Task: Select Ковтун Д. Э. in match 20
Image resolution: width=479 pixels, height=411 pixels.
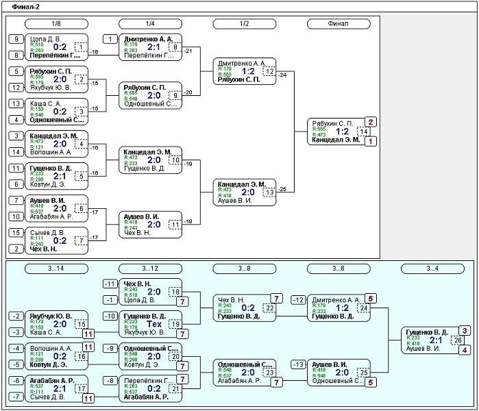Action: click(141, 364)
